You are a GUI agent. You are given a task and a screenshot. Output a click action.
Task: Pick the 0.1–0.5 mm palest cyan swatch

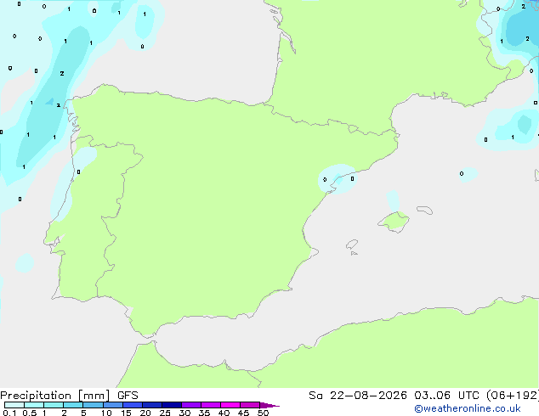click(14, 405)
